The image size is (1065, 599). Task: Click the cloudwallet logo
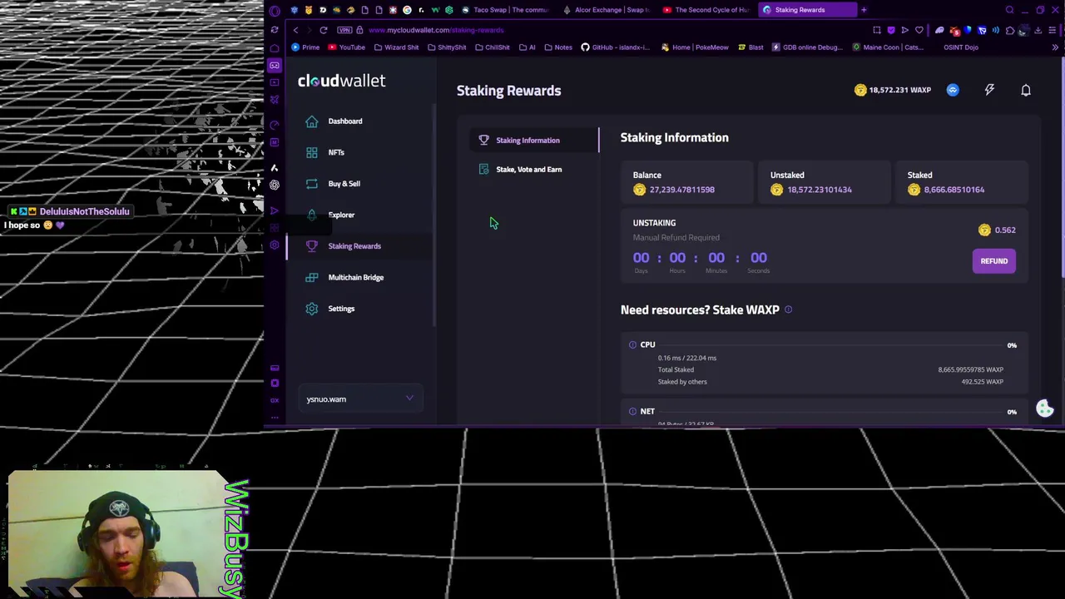pyautogui.click(x=341, y=81)
